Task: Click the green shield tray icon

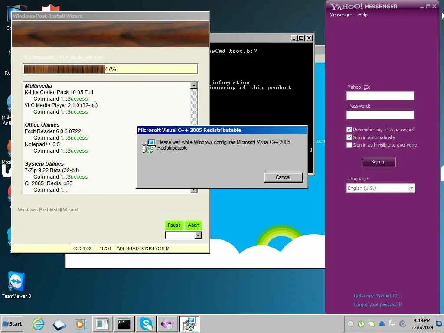Action: 372,323
